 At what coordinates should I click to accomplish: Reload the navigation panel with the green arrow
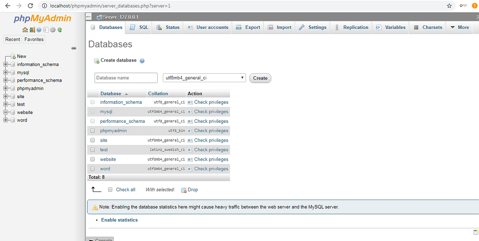(x=60, y=30)
